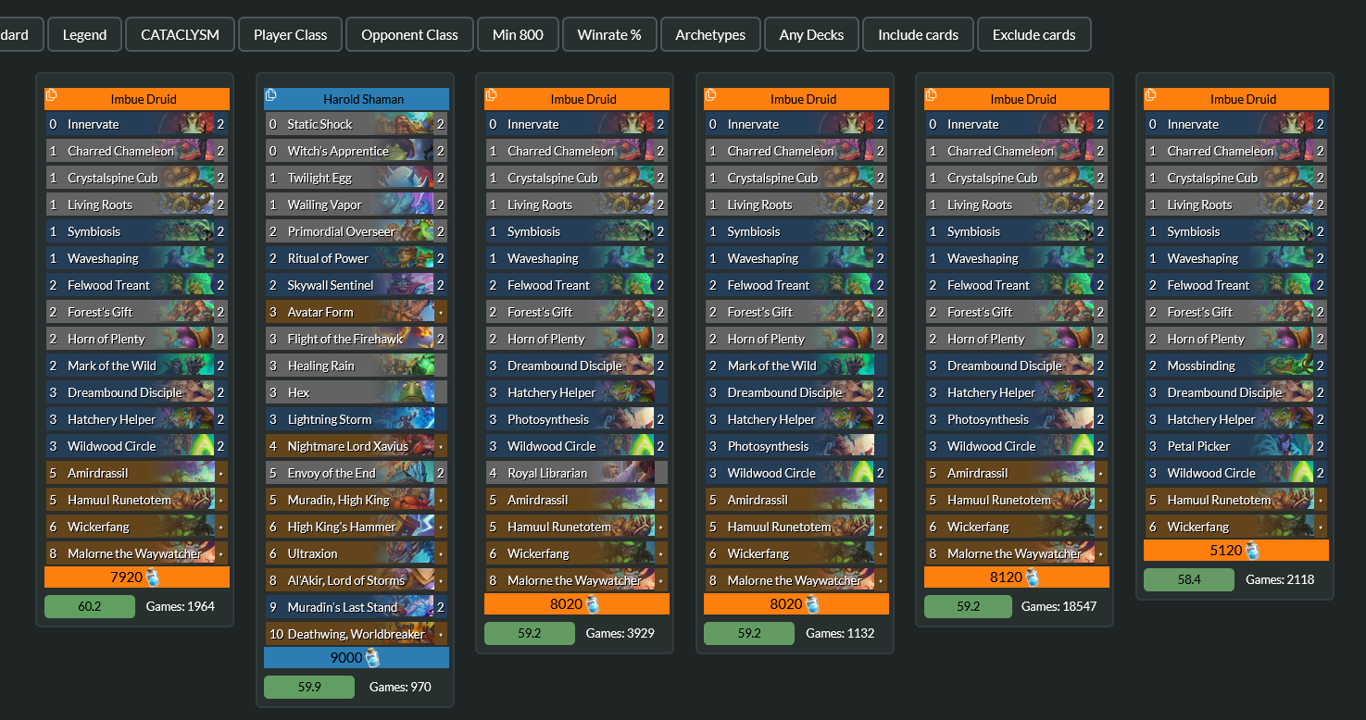Click the 7920 dust cost bar

(137, 577)
